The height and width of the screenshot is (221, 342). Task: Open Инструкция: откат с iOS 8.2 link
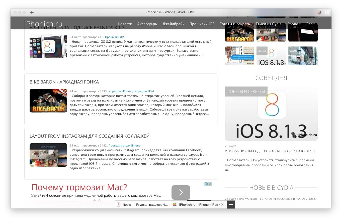click(x=270, y=151)
